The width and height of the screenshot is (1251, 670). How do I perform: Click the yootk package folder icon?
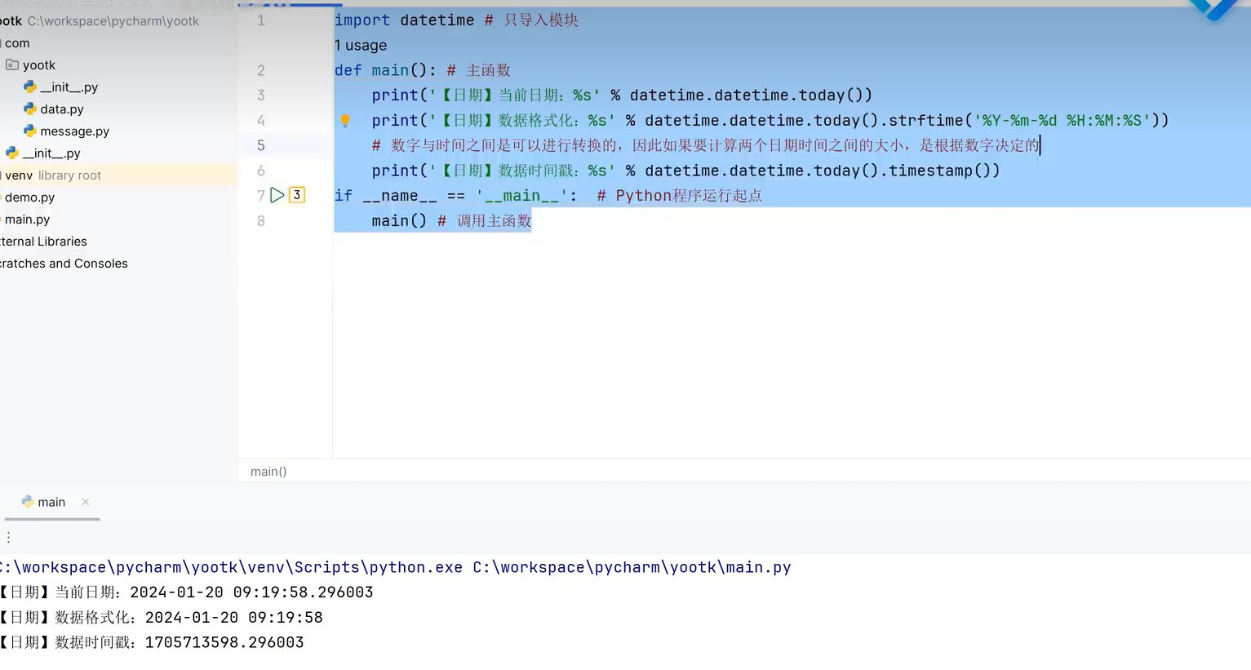(12, 64)
